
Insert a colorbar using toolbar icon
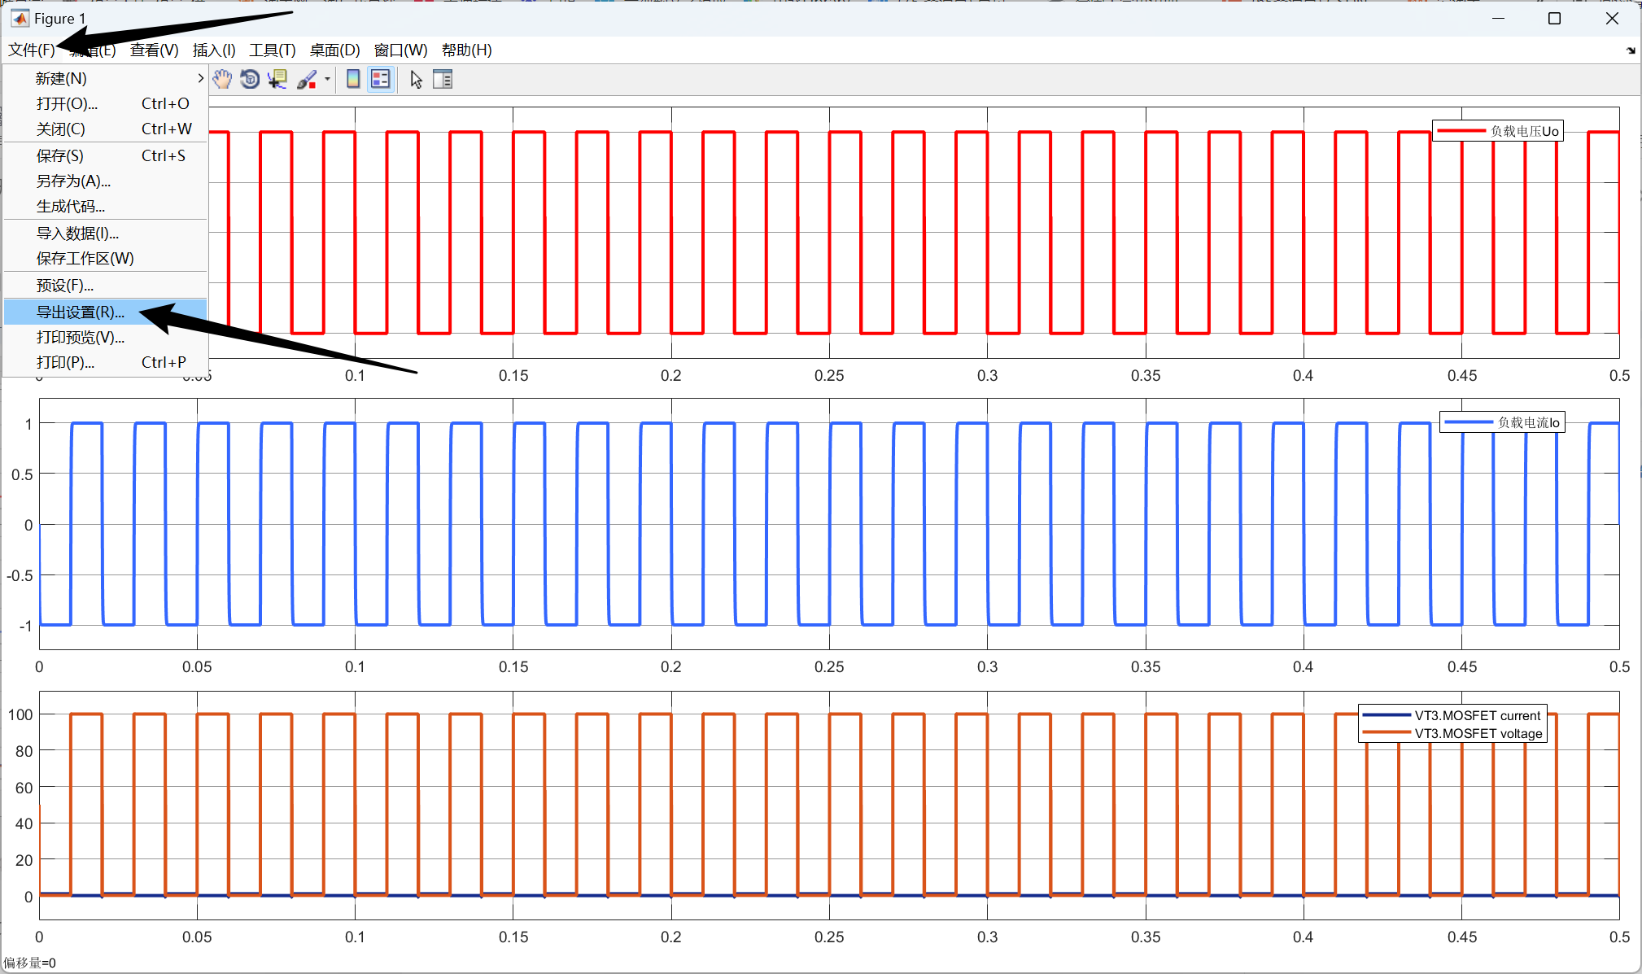click(x=353, y=79)
